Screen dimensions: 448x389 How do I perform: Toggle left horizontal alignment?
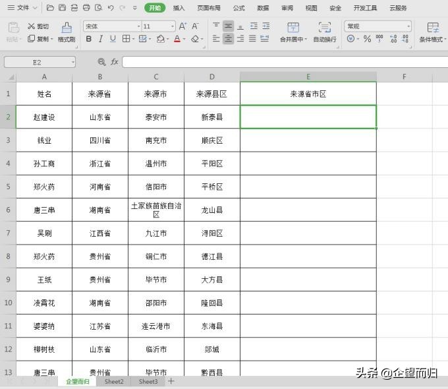[x=216, y=39]
